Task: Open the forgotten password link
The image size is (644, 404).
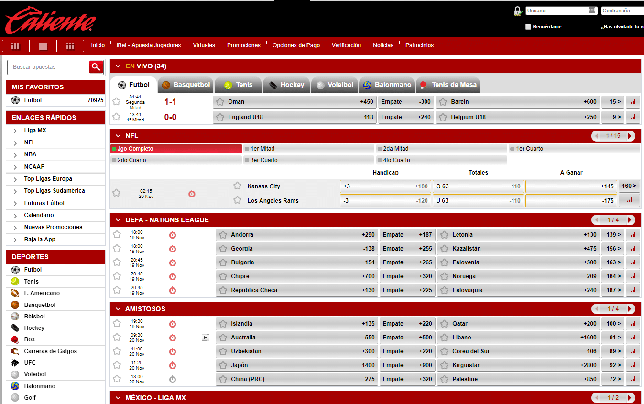Action: click(622, 27)
